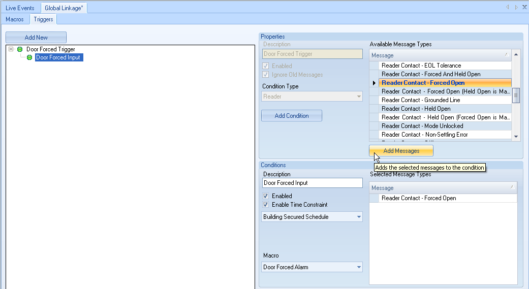The width and height of the screenshot is (529, 289).
Task: Open the Building Secured Schedule dropdown
Action: 359,217
